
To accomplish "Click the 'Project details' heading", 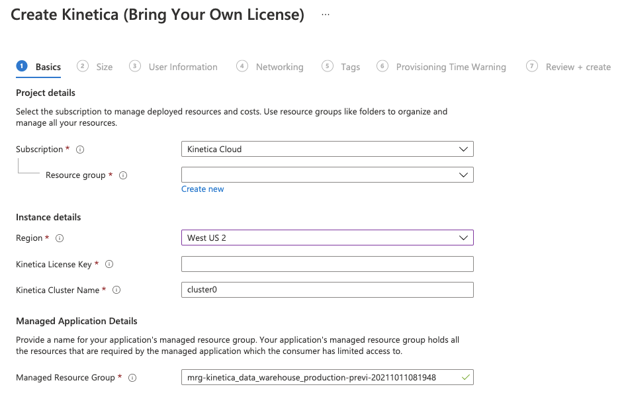I will pyautogui.click(x=46, y=93).
